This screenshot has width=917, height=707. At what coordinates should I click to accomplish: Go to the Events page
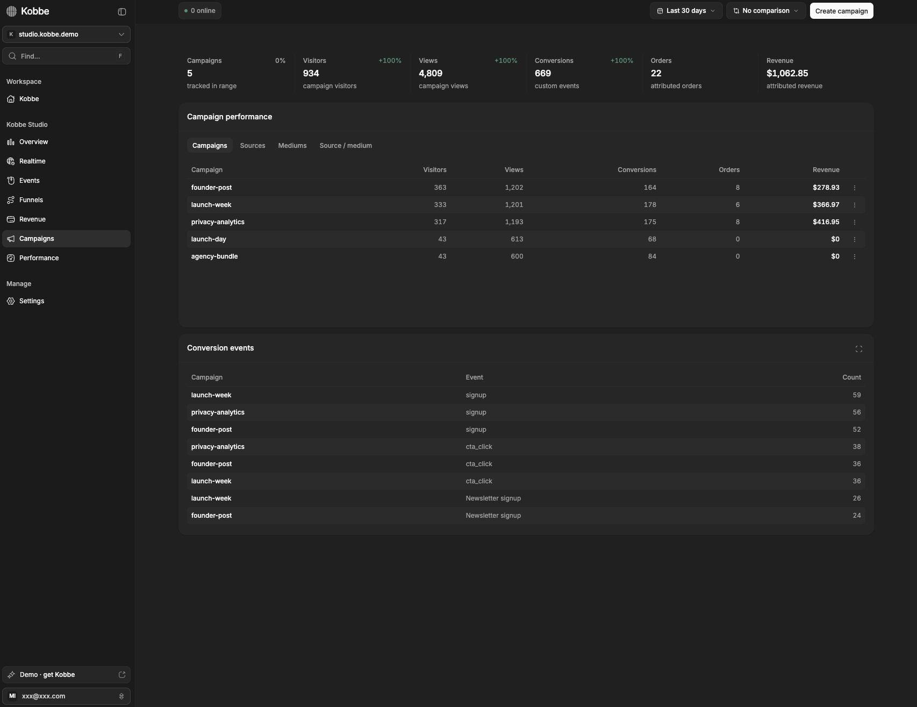pyautogui.click(x=66, y=181)
